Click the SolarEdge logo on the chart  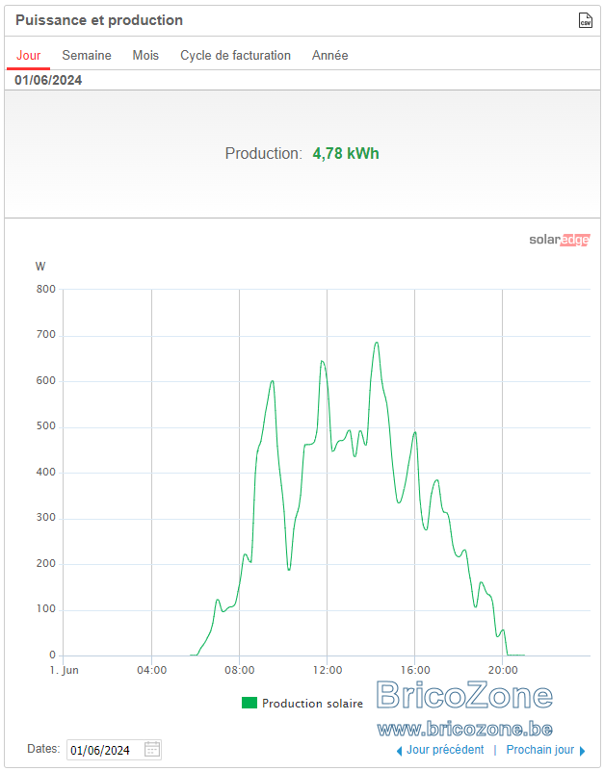[x=559, y=240]
